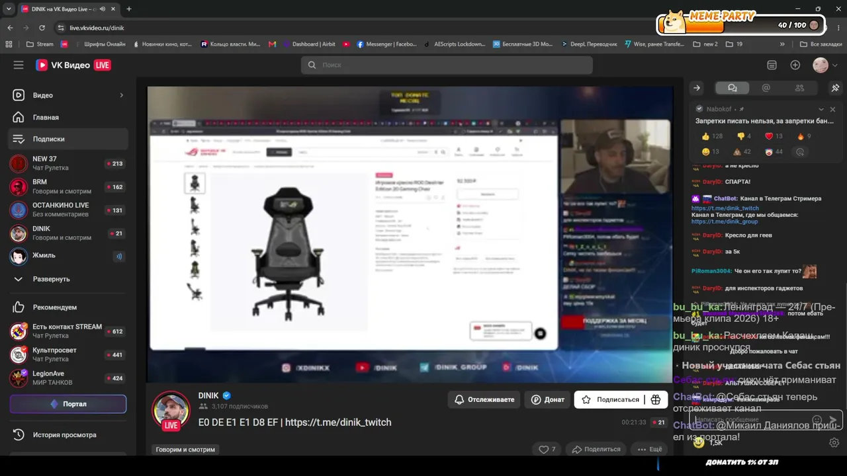The image size is (847, 476).
Task: Switch to the chat messages tab
Action: (732, 88)
